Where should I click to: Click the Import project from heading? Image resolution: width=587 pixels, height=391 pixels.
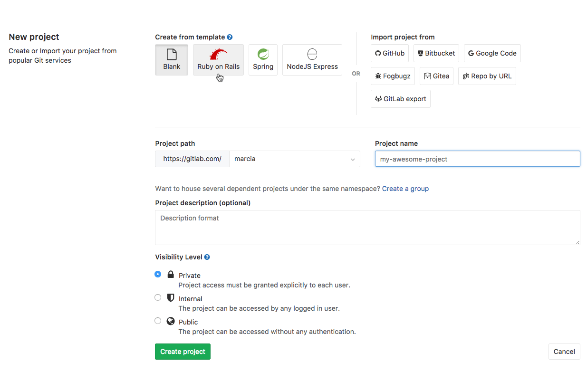click(403, 37)
